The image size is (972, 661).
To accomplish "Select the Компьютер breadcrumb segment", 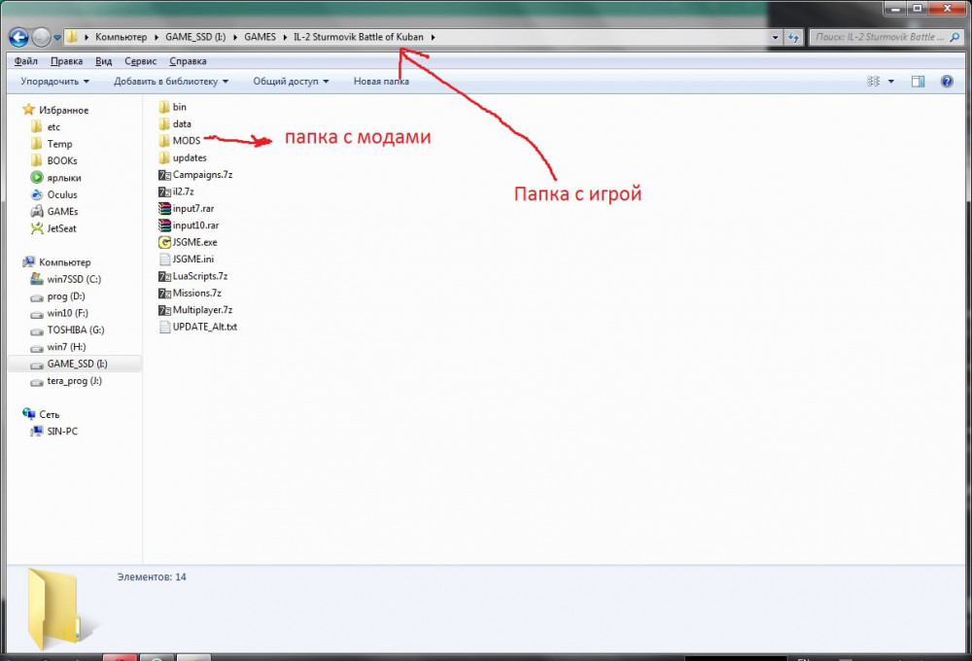I will 121,37.
